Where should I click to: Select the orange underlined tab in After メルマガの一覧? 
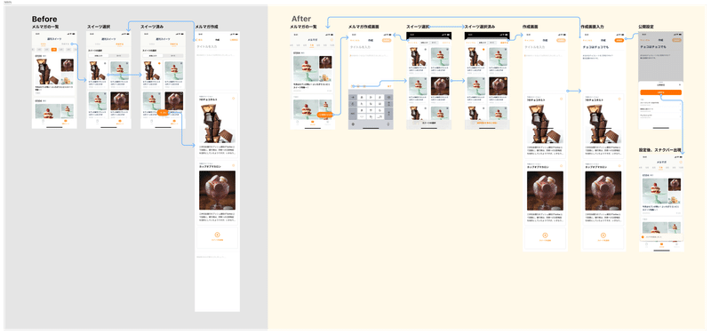coord(312,46)
